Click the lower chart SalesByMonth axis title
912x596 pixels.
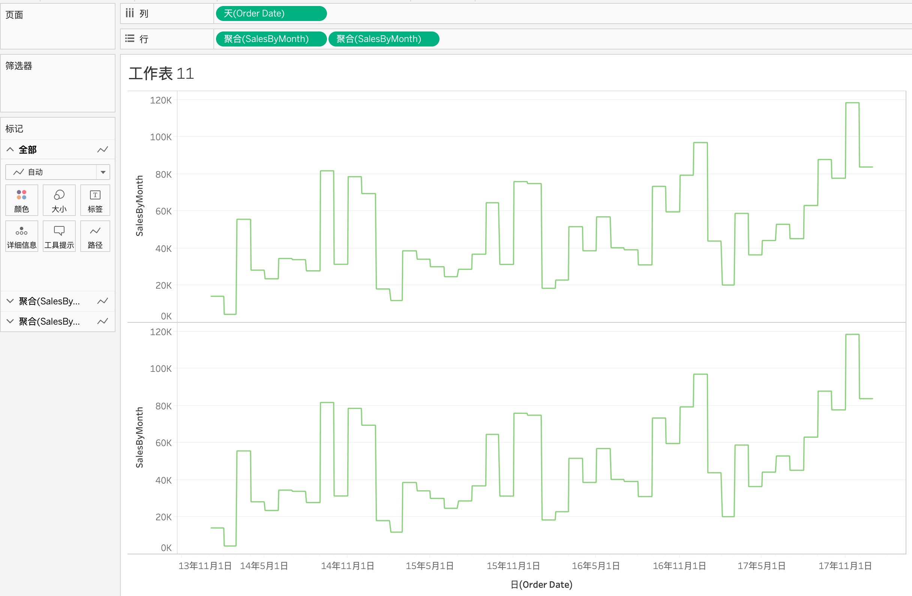139,437
